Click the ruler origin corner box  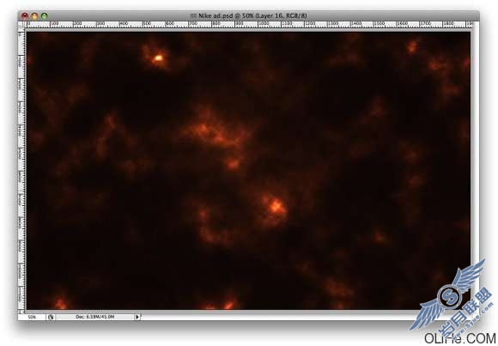pyautogui.click(x=21, y=24)
